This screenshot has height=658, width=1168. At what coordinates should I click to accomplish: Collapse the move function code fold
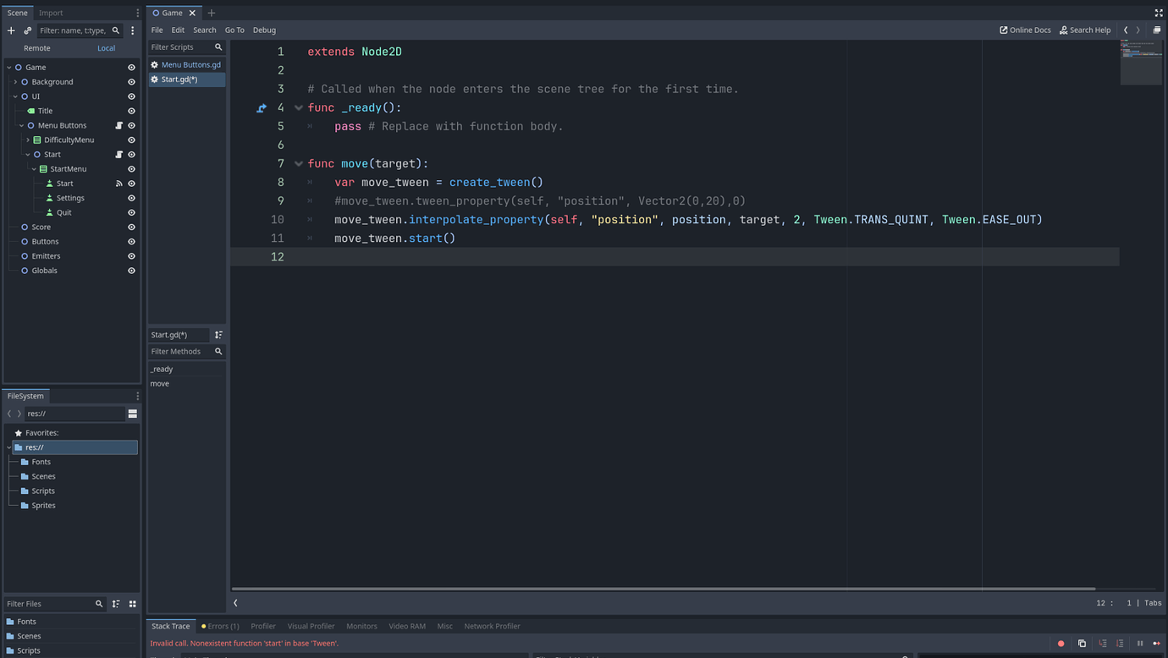(x=298, y=163)
